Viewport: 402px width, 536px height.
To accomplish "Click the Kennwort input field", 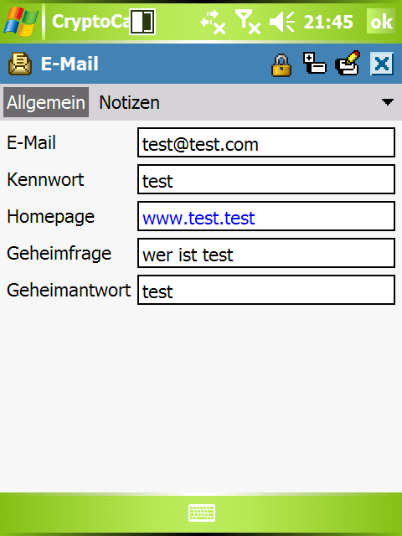I will pos(266,179).
